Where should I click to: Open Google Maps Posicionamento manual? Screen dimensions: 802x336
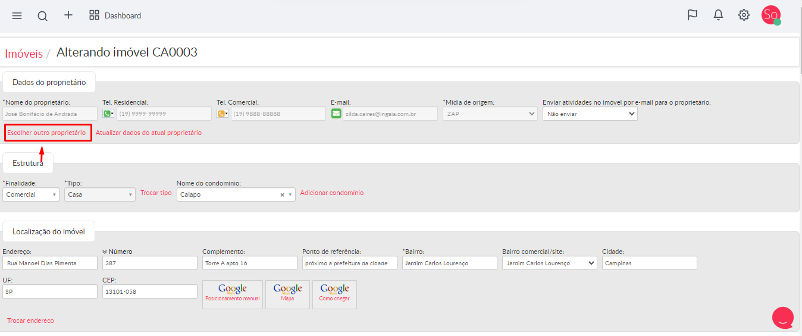click(x=233, y=294)
